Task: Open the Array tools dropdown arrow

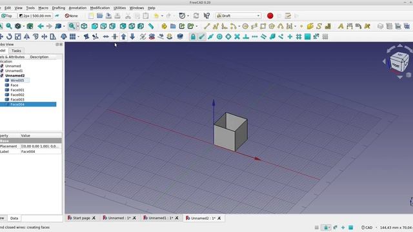Action: pyautogui.click(x=79, y=37)
